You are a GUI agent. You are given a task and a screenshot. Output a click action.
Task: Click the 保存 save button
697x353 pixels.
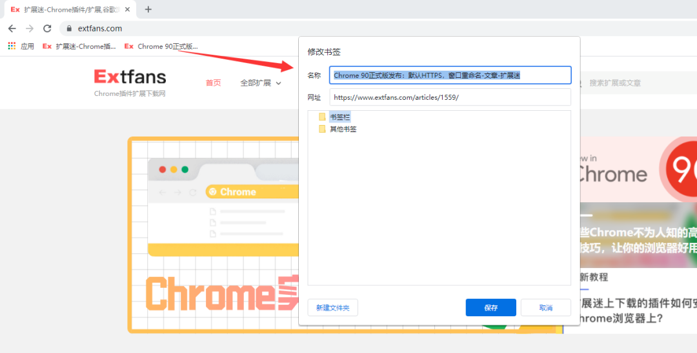click(491, 308)
